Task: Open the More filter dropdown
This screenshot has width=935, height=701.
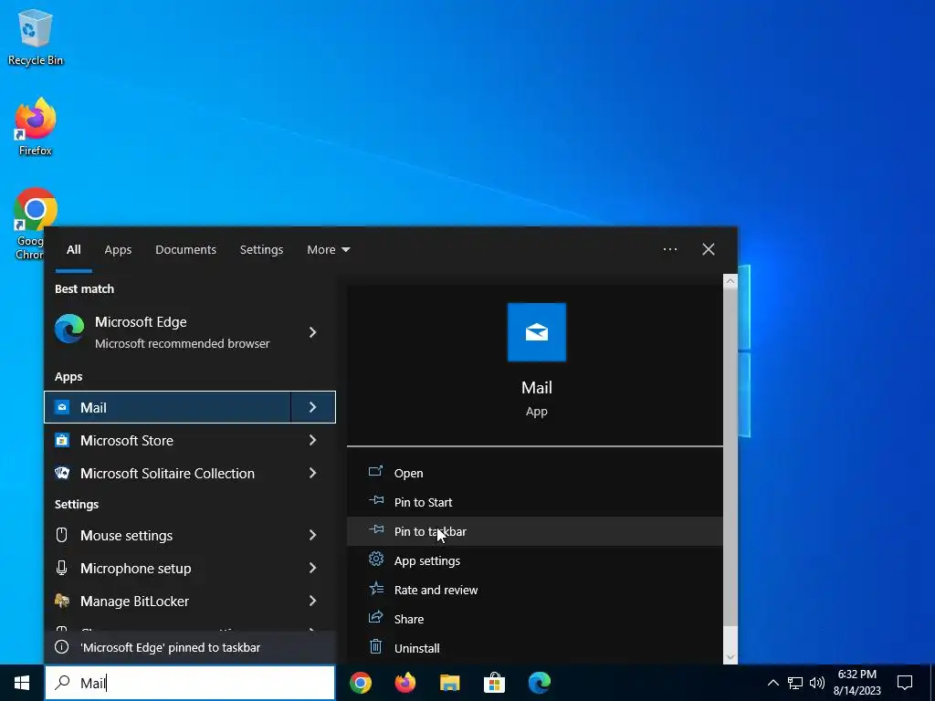Action: click(x=328, y=250)
